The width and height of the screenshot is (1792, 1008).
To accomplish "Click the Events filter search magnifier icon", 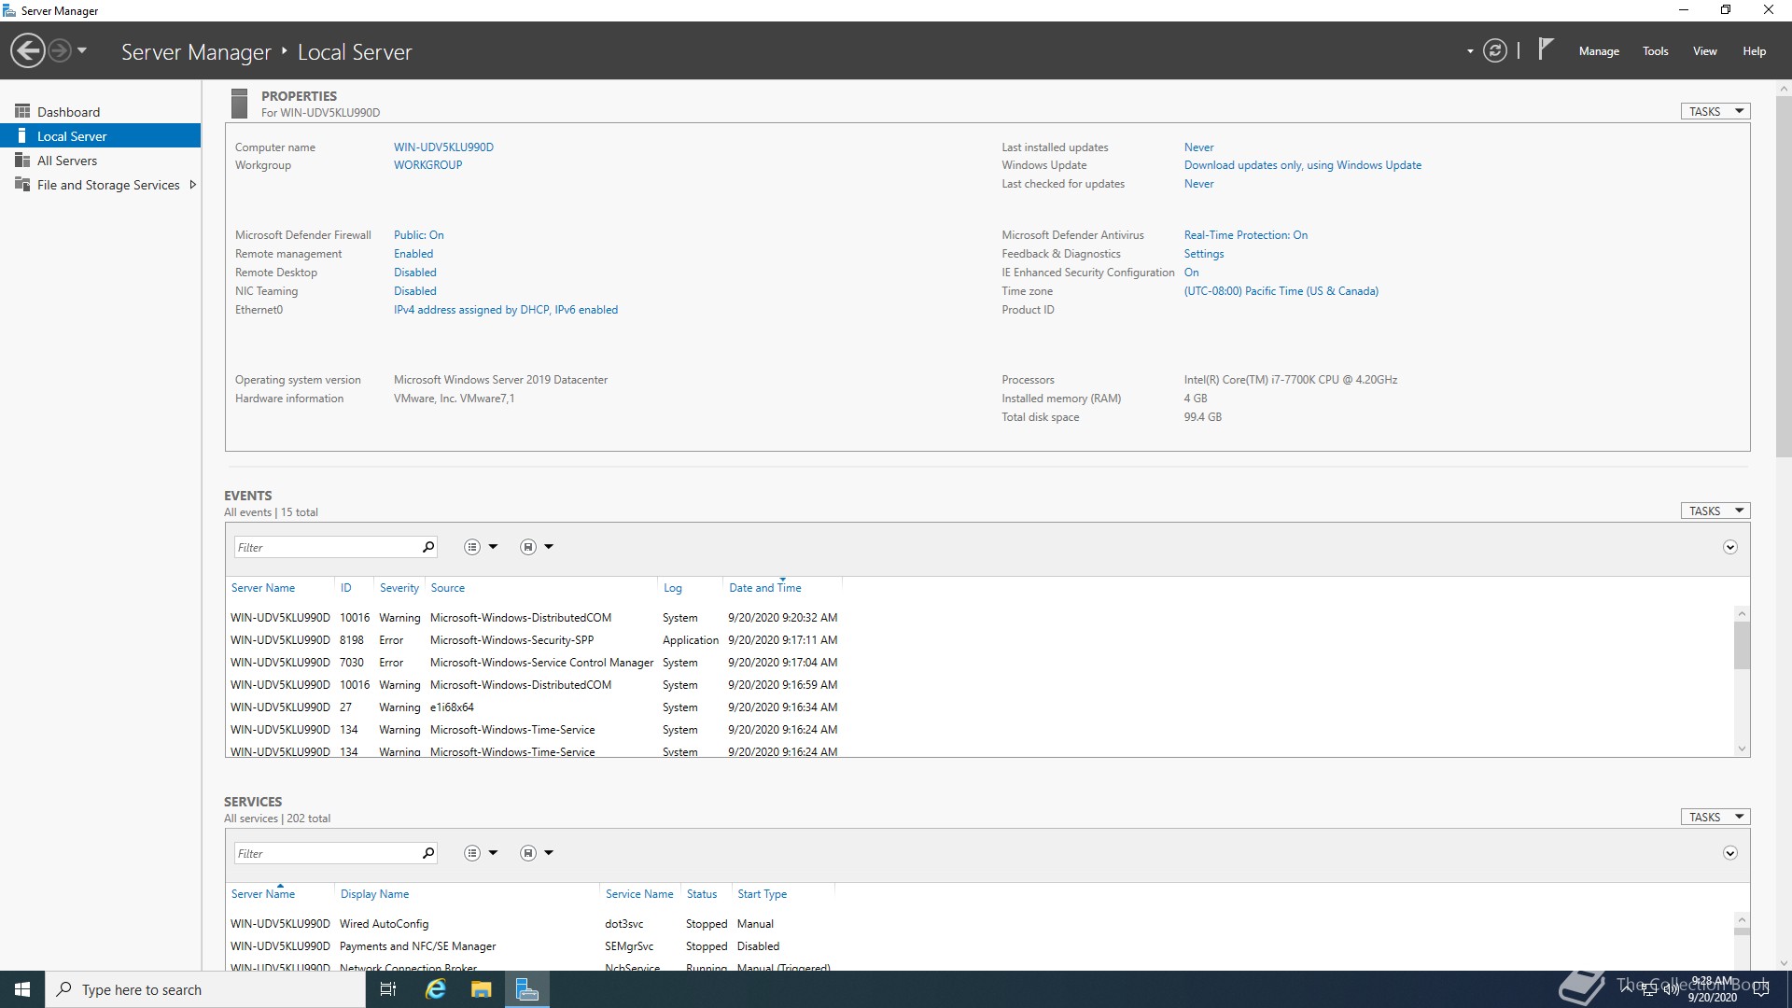I will (428, 547).
